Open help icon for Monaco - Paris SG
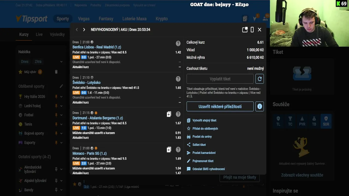This screenshot has width=349, height=196. 178,150
